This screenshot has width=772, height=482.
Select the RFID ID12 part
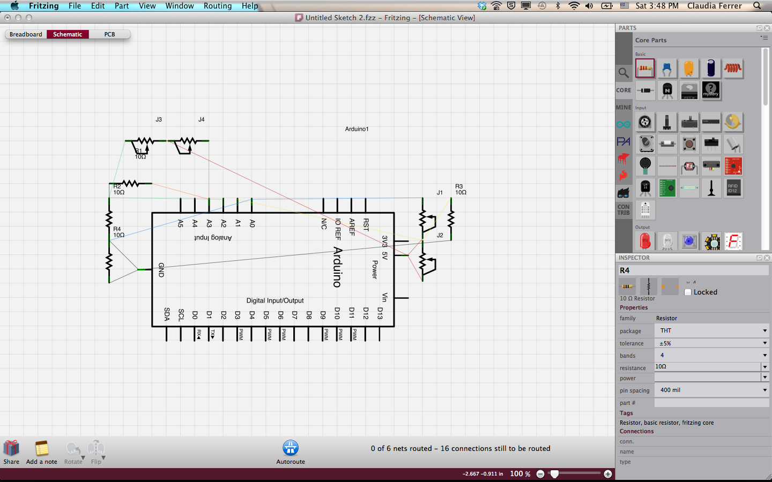coord(733,188)
